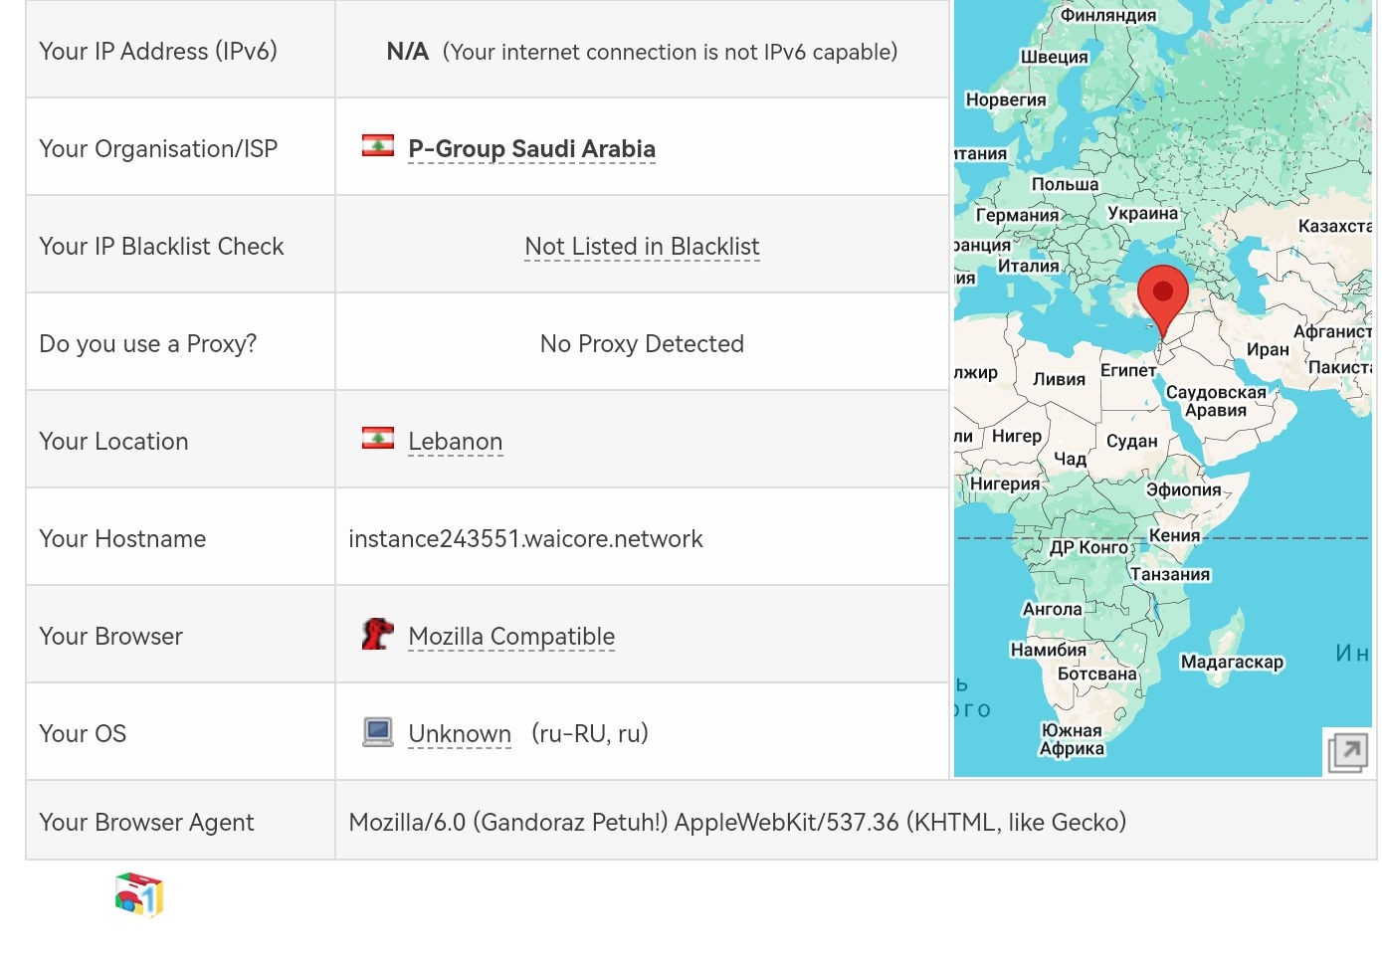This screenshot has width=1382, height=967.
Task: Click the computer icon next to Unknown OS
Action: [378, 732]
